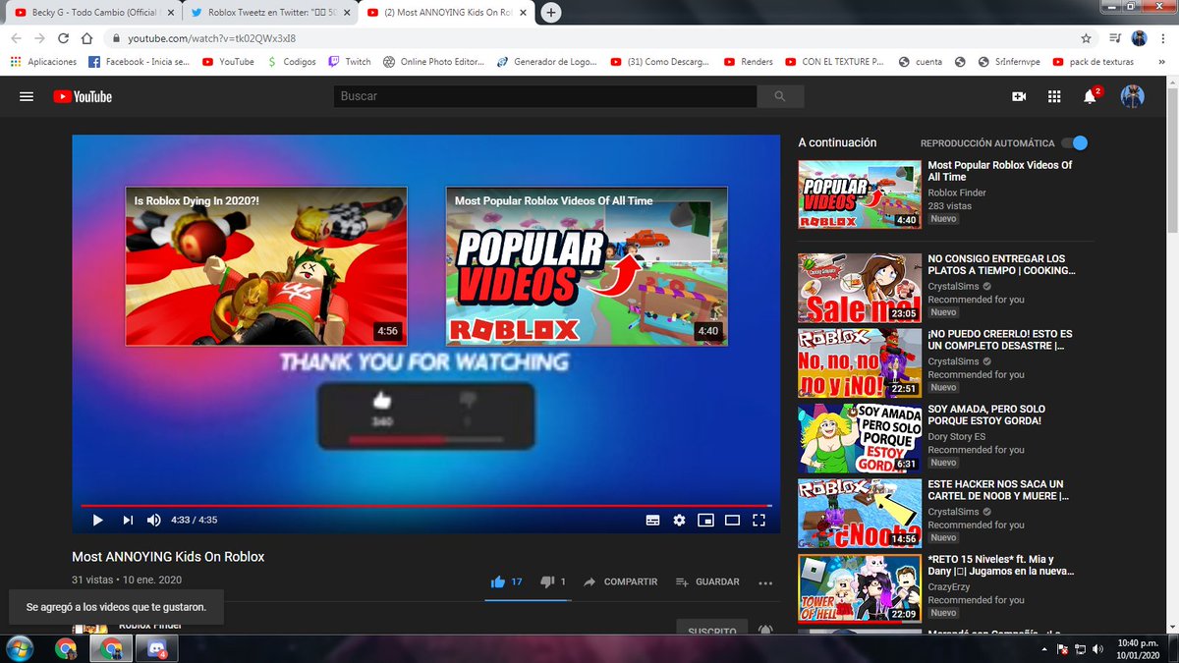
Task: Bookmark this page with the star icon
Action: (x=1086, y=38)
